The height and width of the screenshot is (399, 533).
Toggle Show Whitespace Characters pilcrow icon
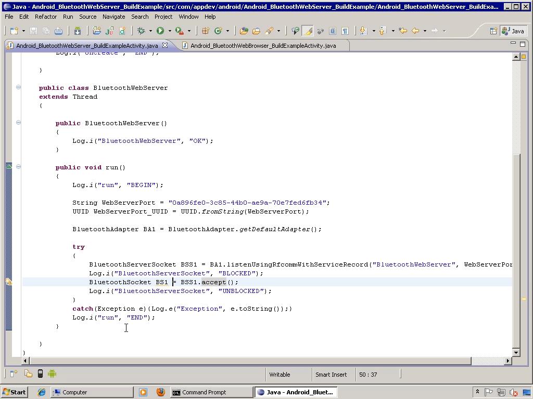pyautogui.click(x=345, y=31)
